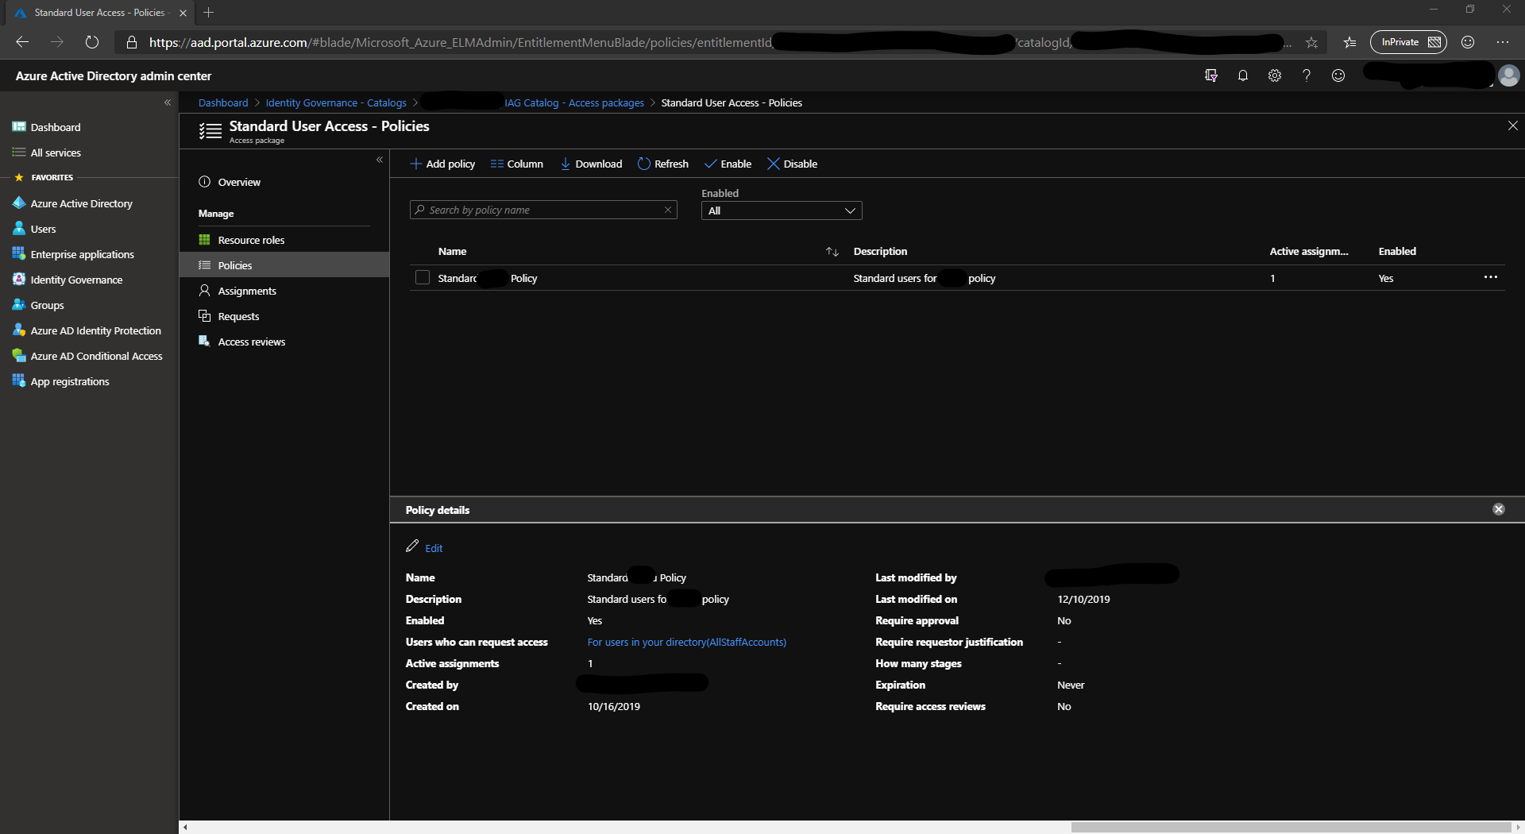1525x834 pixels.
Task: Open Assignments
Action: pyautogui.click(x=247, y=291)
